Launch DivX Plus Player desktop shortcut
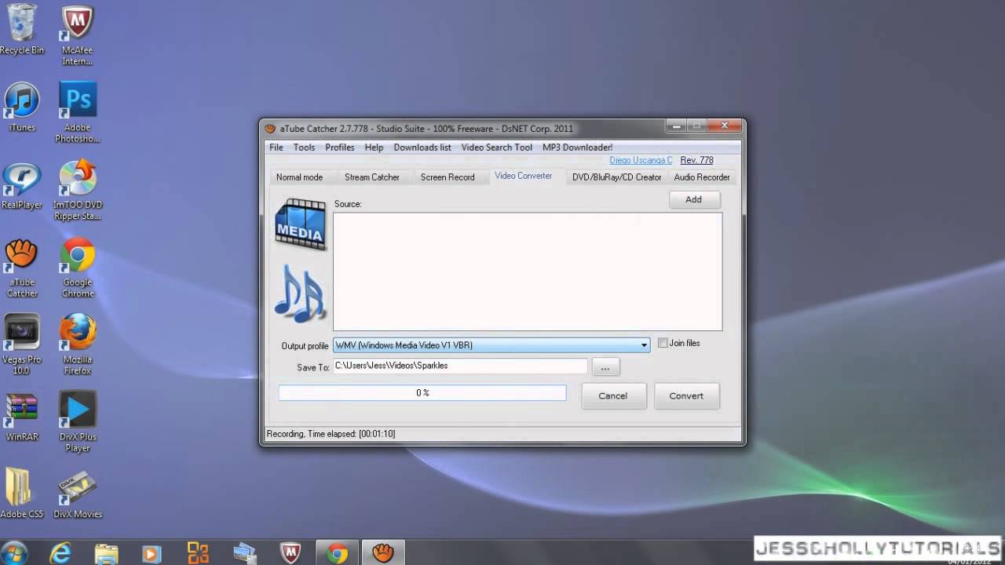This screenshot has height=565, width=1005. [78, 422]
